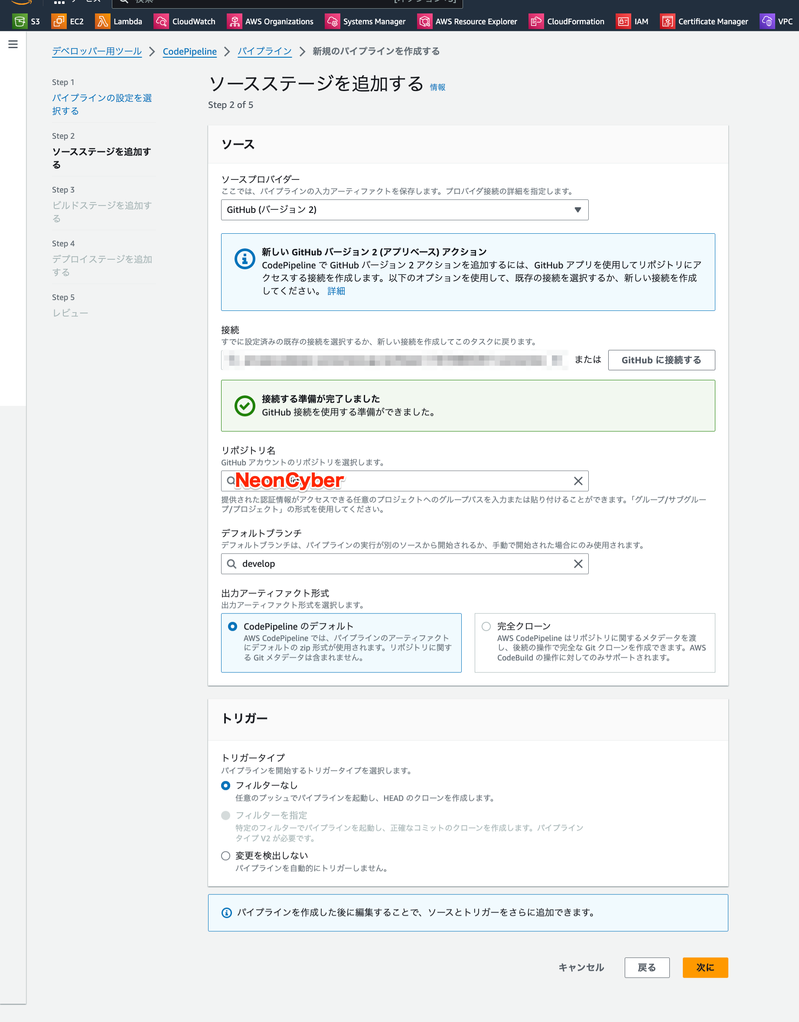Image resolution: width=799 pixels, height=1022 pixels.
Task: Select CodePipeline のデフォルト artifact format
Action: tap(232, 626)
